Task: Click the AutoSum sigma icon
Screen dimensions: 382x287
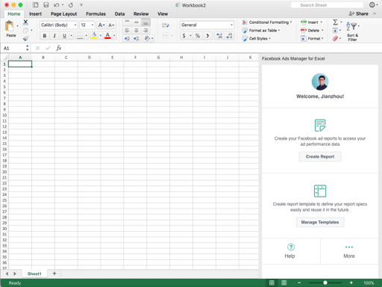Action: pos(335,22)
